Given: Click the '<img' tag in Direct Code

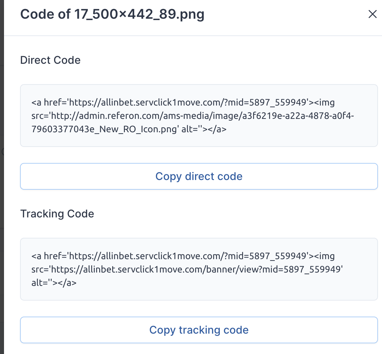Looking at the screenshot, I should (325, 102).
